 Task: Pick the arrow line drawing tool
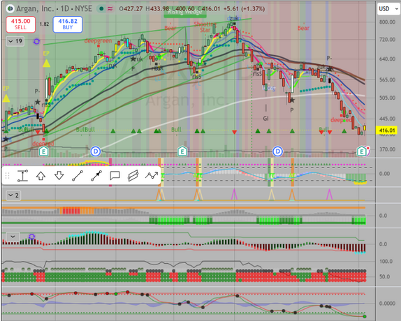tap(96, 176)
